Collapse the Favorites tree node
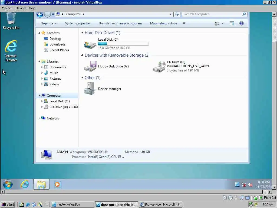Image resolution: width=277 pixels, height=208 pixels. click(x=39, y=33)
